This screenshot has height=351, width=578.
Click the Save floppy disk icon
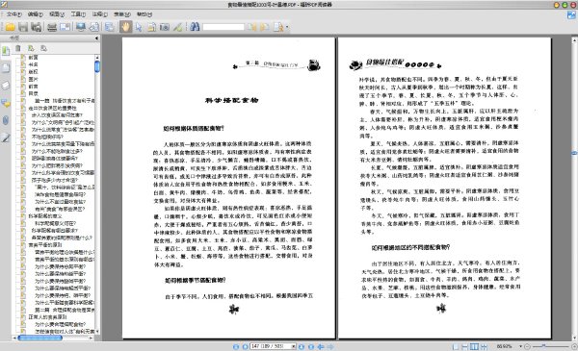click(23, 27)
